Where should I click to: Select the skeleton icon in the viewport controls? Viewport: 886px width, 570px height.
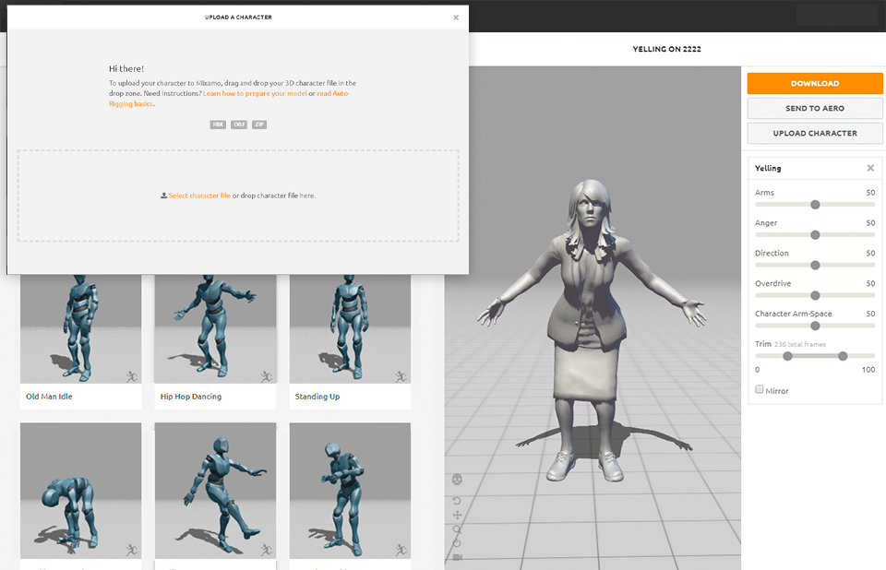point(457,479)
